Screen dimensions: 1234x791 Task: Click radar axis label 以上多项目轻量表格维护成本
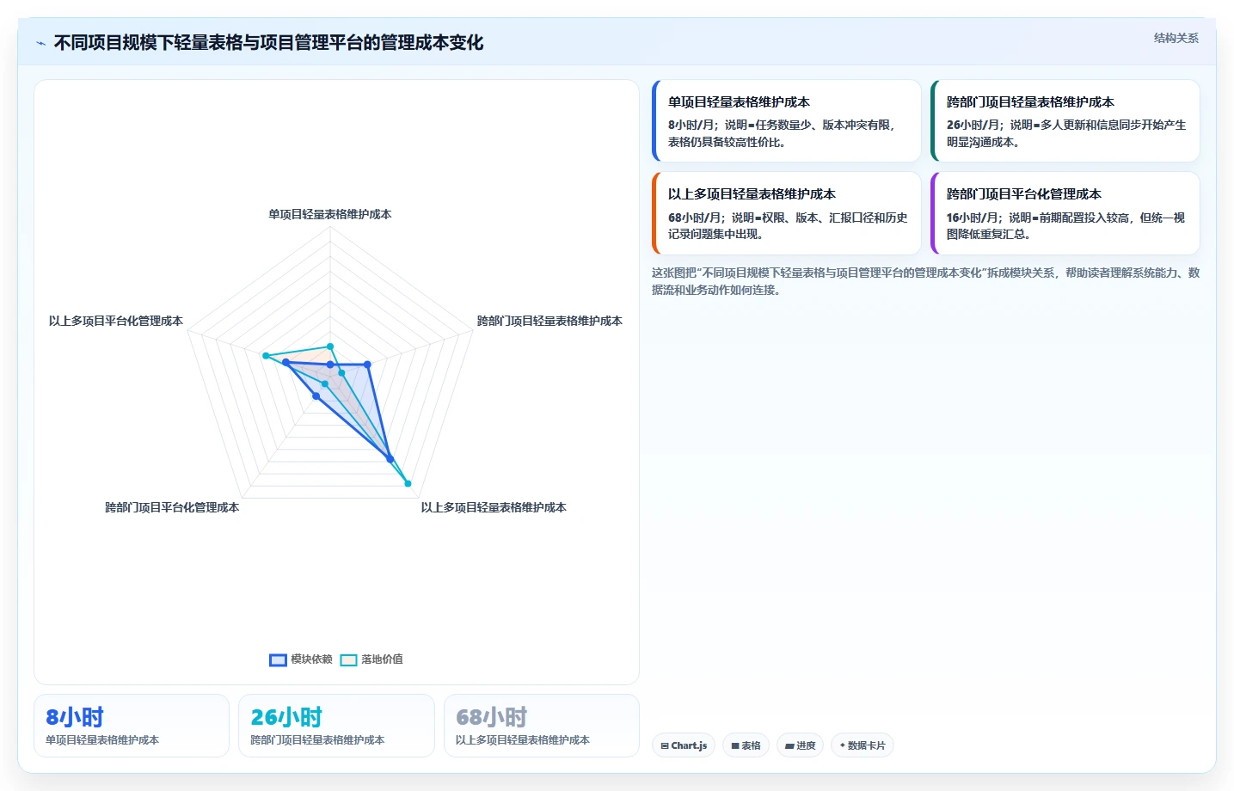pyautogui.click(x=494, y=507)
